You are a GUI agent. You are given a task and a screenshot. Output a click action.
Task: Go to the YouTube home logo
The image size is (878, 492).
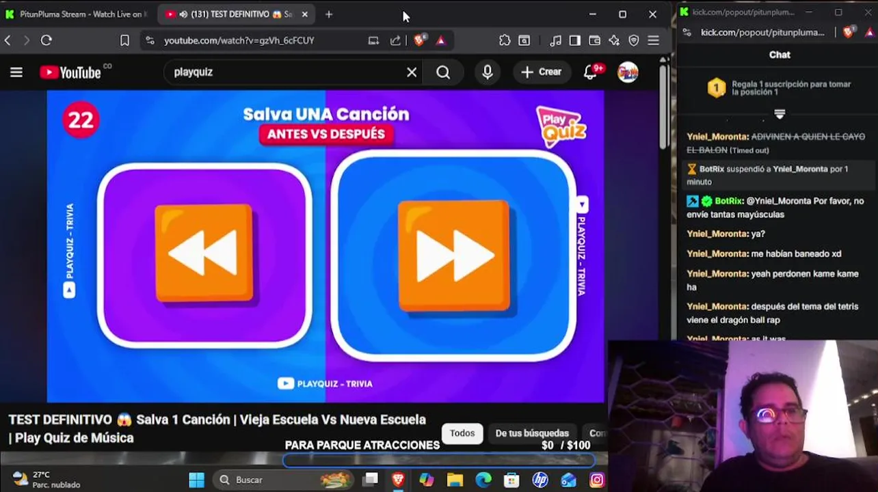coord(70,72)
